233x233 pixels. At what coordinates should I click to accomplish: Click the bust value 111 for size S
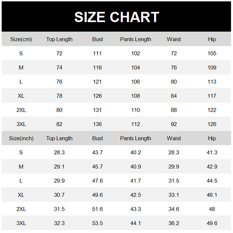[97, 53]
